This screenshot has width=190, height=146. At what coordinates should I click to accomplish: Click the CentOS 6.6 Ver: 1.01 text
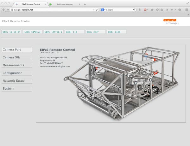50,52
